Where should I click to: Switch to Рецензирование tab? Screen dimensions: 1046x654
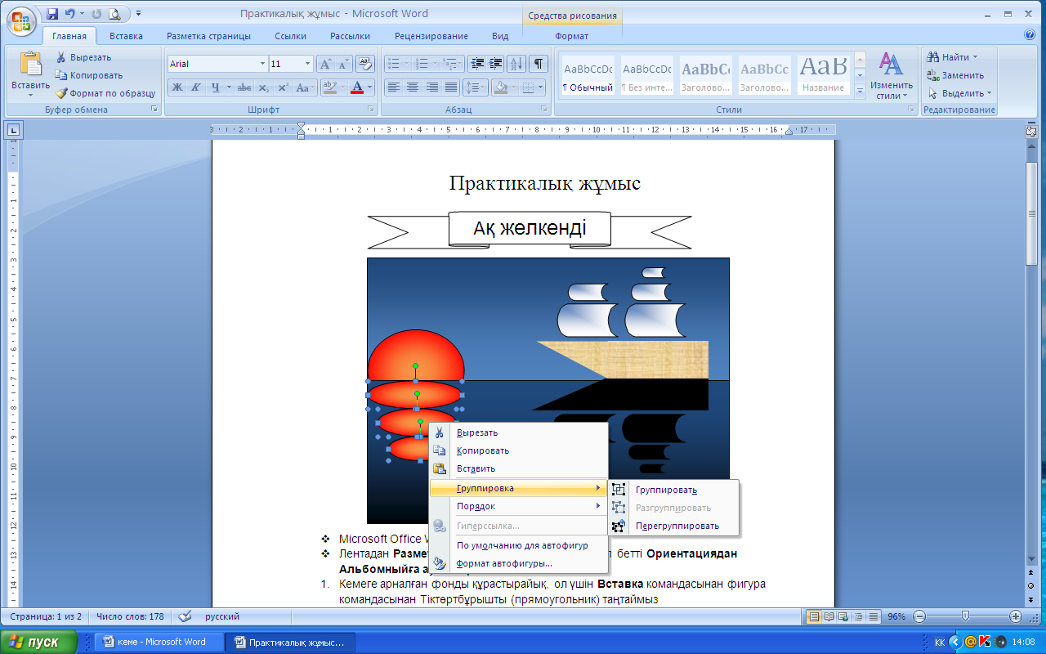(x=431, y=36)
